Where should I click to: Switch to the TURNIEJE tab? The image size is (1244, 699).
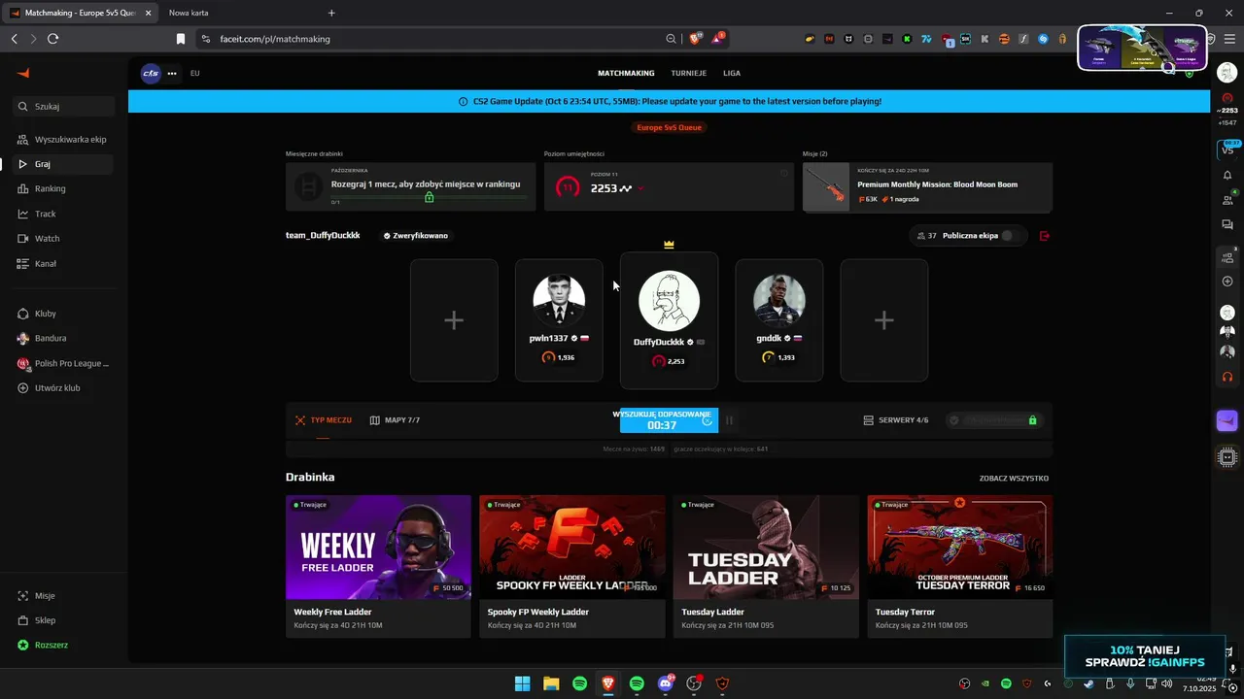tap(689, 73)
